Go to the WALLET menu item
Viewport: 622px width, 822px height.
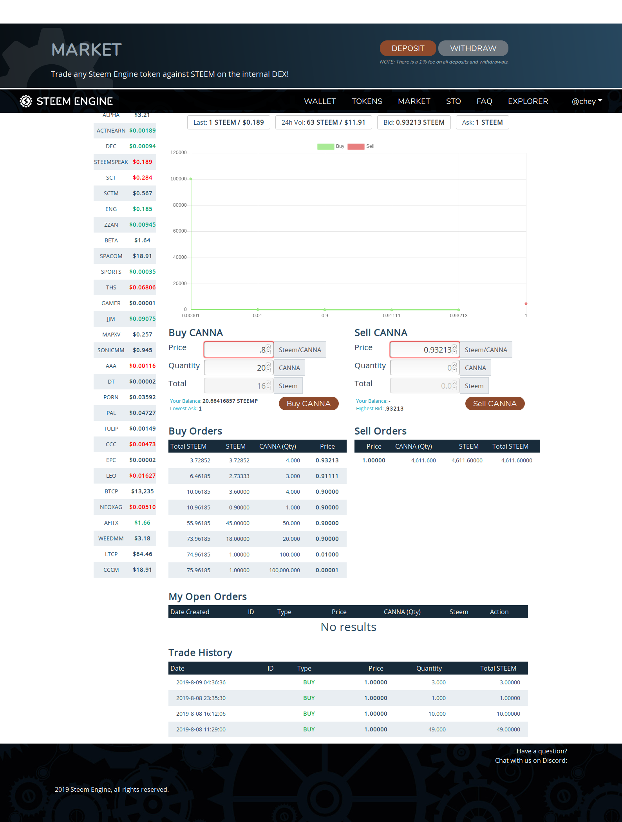pyautogui.click(x=320, y=101)
